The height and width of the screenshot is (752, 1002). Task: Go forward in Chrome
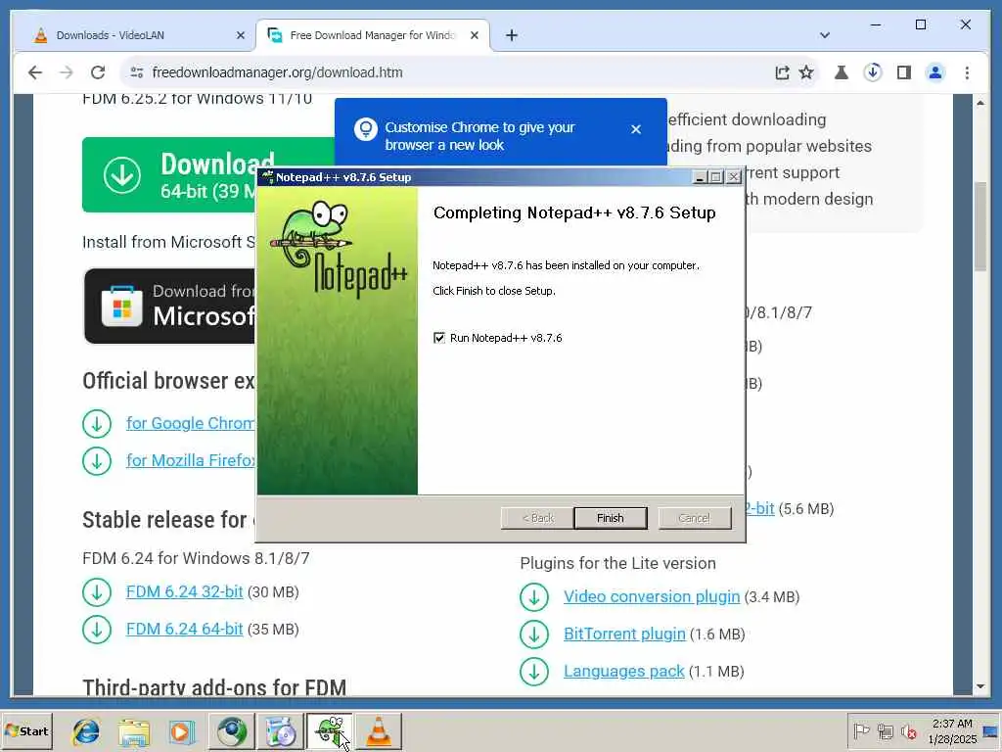tap(67, 72)
